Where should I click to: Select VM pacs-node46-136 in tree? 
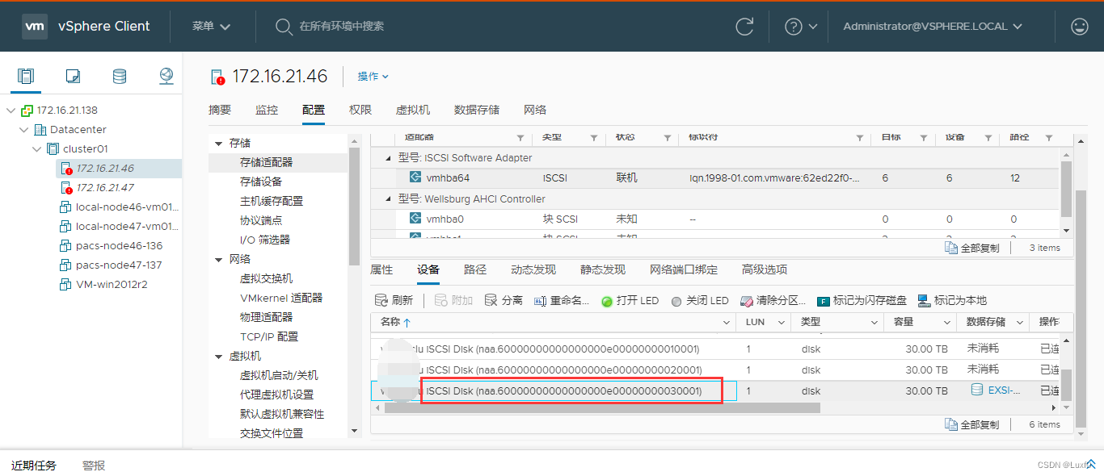pos(119,245)
